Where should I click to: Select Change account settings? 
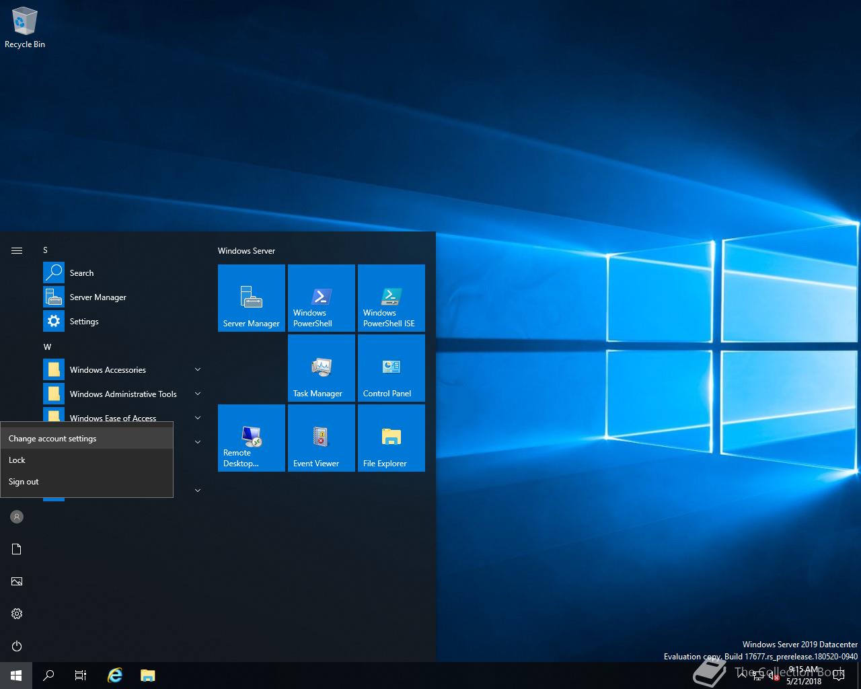(x=52, y=439)
